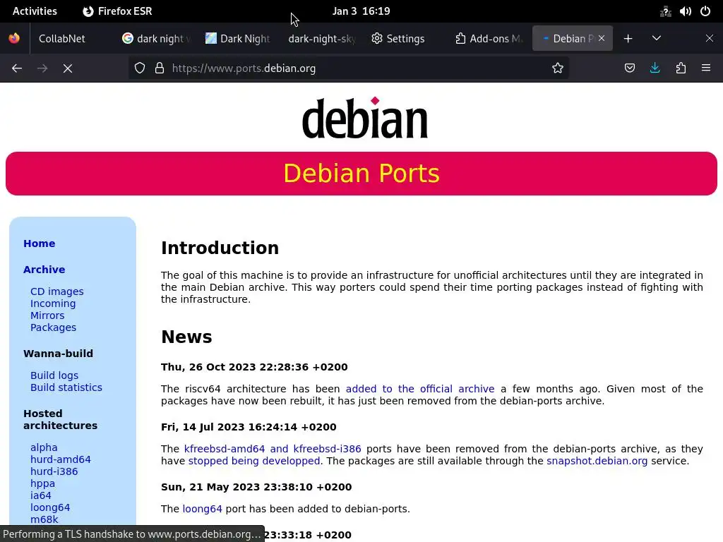Open the Save to Pocket icon

(x=629, y=68)
